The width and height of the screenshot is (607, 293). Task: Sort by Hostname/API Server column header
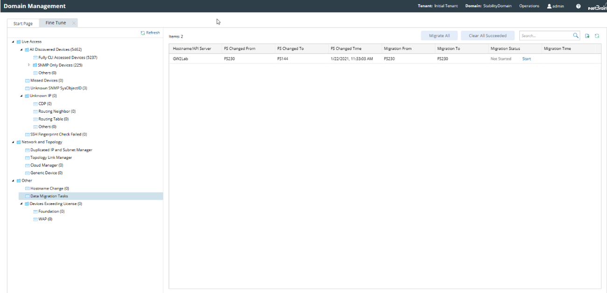(x=195, y=48)
